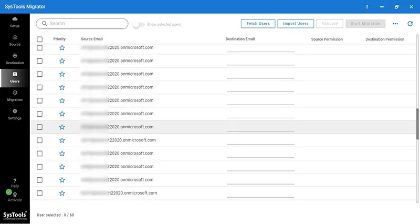420x224 pixels.
Task: Click the Priority column header
Action: point(59,39)
